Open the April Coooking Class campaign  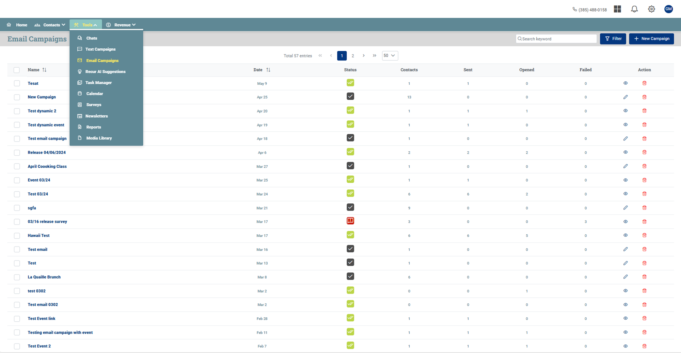tap(47, 166)
